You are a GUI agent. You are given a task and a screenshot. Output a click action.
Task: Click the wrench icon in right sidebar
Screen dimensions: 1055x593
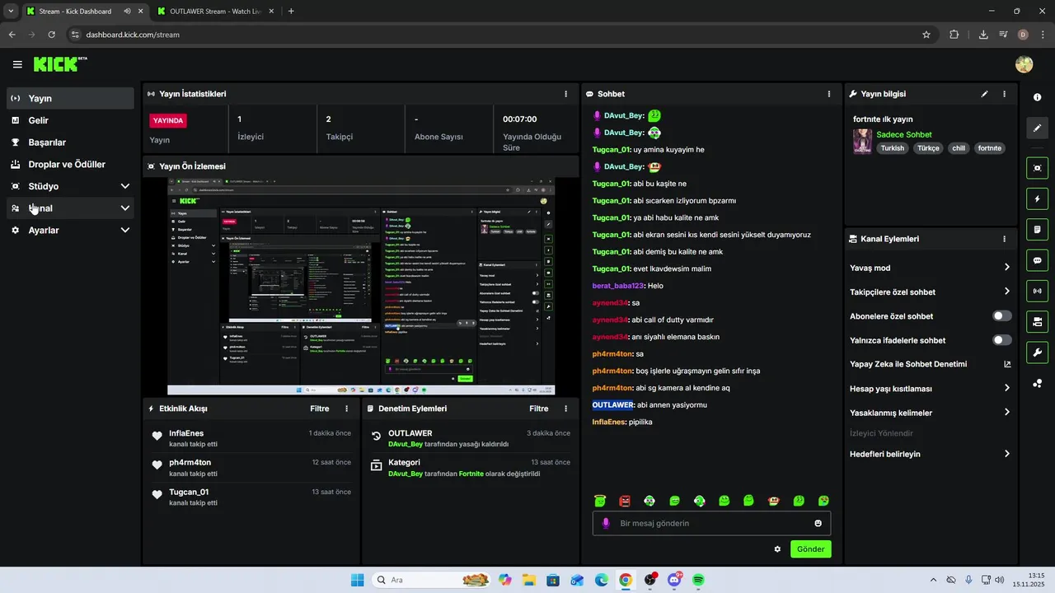(x=1037, y=353)
